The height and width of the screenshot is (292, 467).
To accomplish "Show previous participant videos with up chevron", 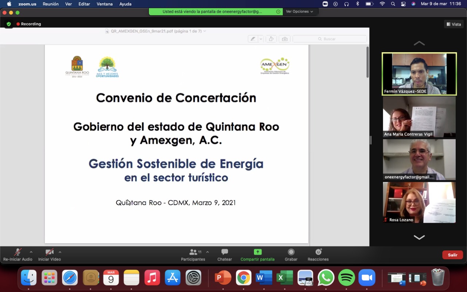I will pyautogui.click(x=419, y=43).
